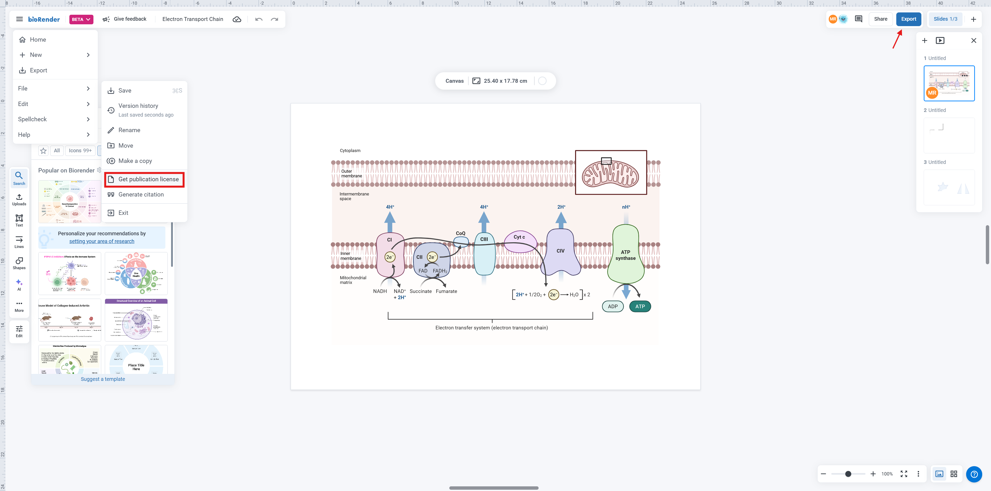Screen dimensions: 991x491
Task: Start slideshow presentation mode
Action: tap(940, 40)
